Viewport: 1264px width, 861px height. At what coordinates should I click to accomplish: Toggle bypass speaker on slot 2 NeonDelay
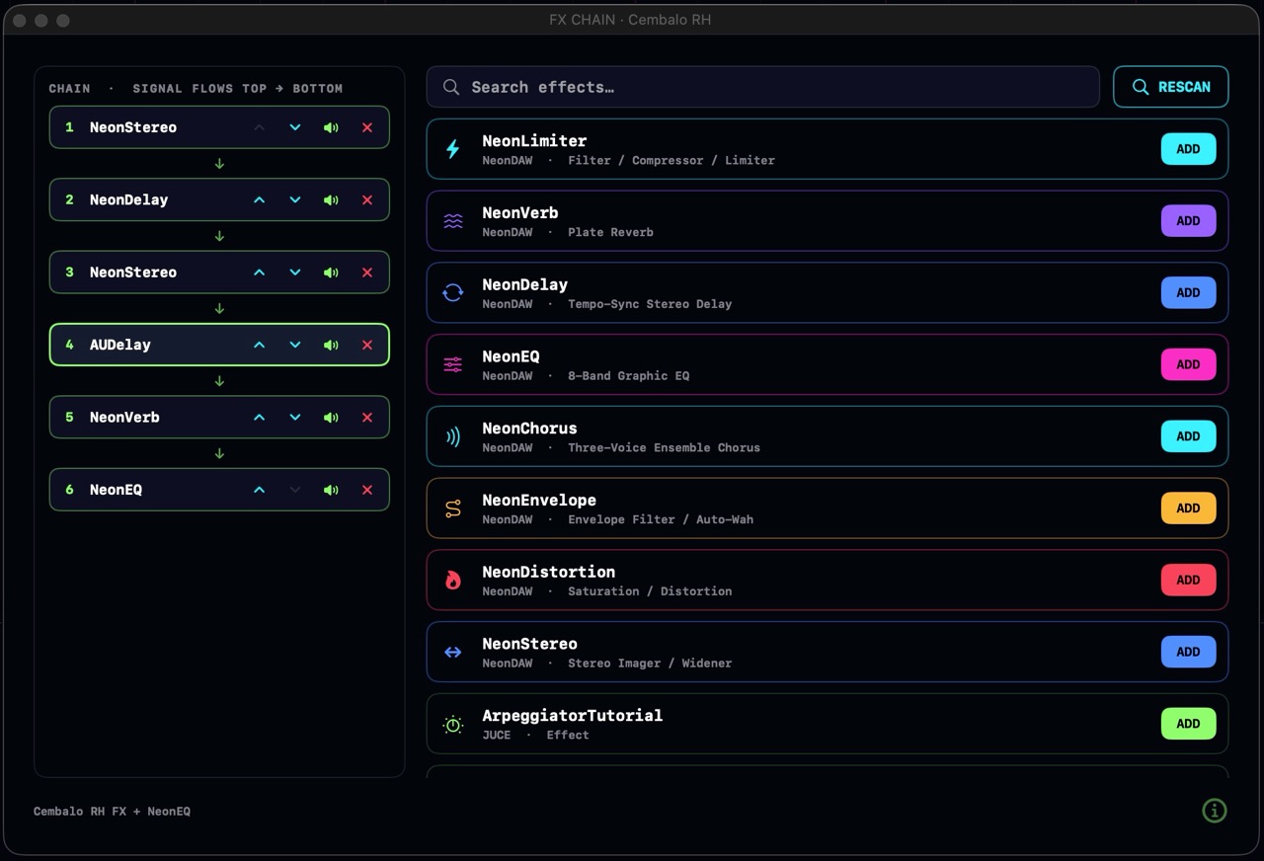(331, 199)
